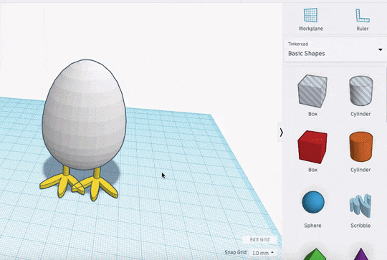387x260 pixels.
Task: Pick the orange Cylinder shape
Action: pyautogui.click(x=360, y=147)
